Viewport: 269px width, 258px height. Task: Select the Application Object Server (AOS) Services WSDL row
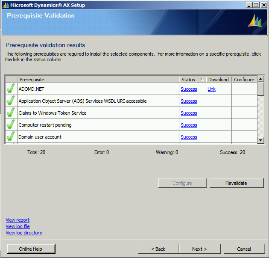pyautogui.click(x=82, y=101)
